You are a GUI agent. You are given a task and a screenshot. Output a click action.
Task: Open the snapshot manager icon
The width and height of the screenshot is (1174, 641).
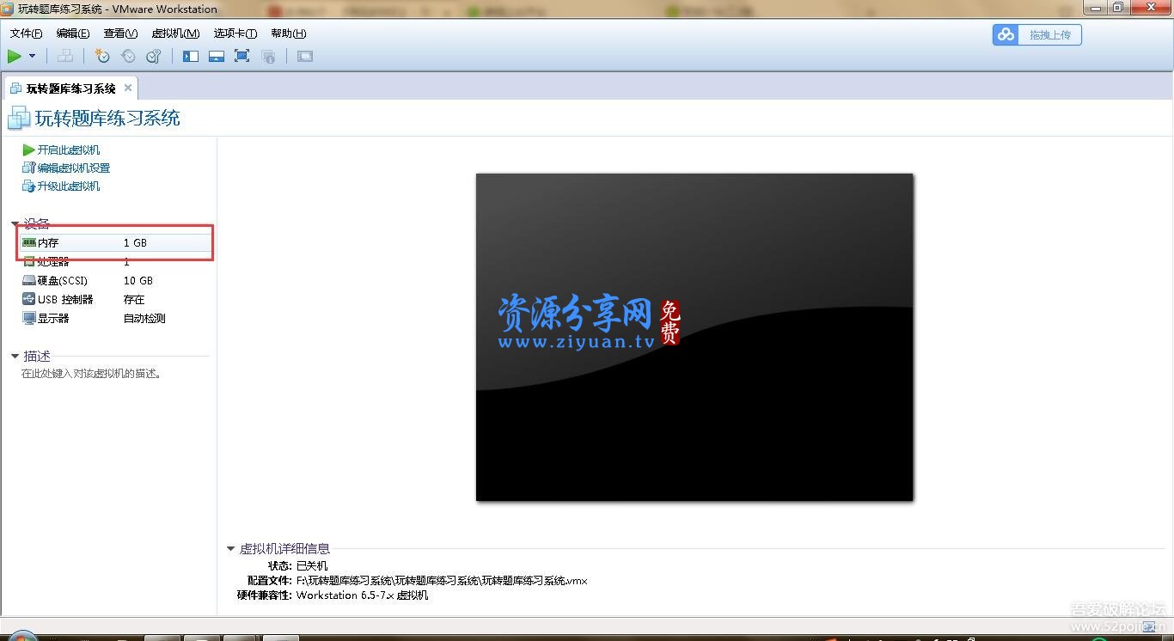(x=153, y=56)
